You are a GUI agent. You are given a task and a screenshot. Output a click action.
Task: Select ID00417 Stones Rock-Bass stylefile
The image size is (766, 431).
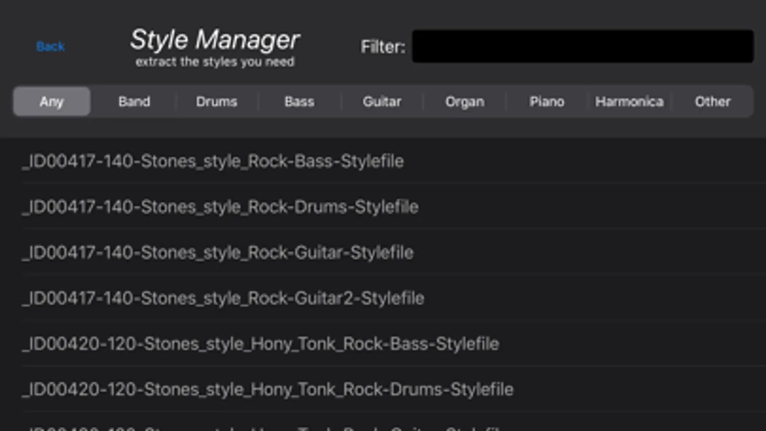[x=213, y=161]
